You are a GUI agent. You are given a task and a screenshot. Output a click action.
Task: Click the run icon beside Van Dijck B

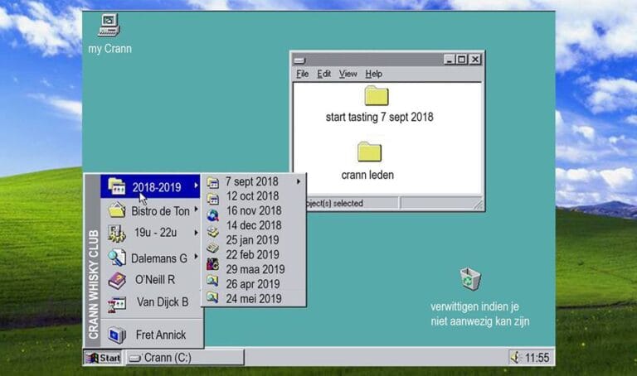pyautogui.click(x=117, y=304)
